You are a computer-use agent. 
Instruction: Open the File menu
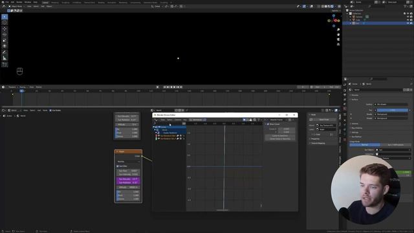coord(7,2)
